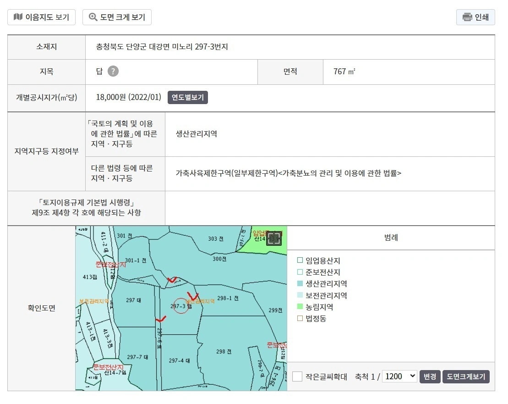Click parcel 303 전 on map
508x404 pixels.
click(x=216, y=238)
